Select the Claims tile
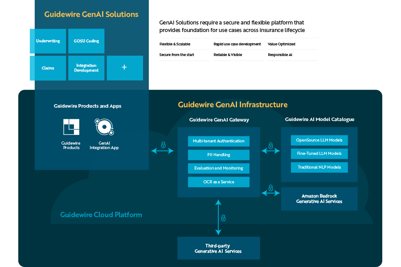This screenshot has height=267, width=401. pyautogui.click(x=48, y=68)
